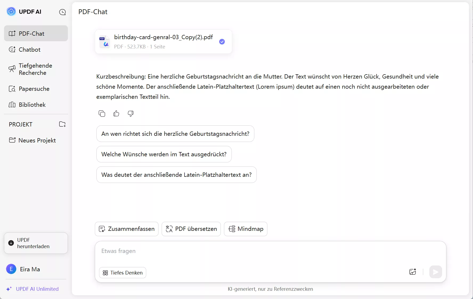Switch to the PDF-Chat tab
The height and width of the screenshot is (299, 473).
pos(31,34)
